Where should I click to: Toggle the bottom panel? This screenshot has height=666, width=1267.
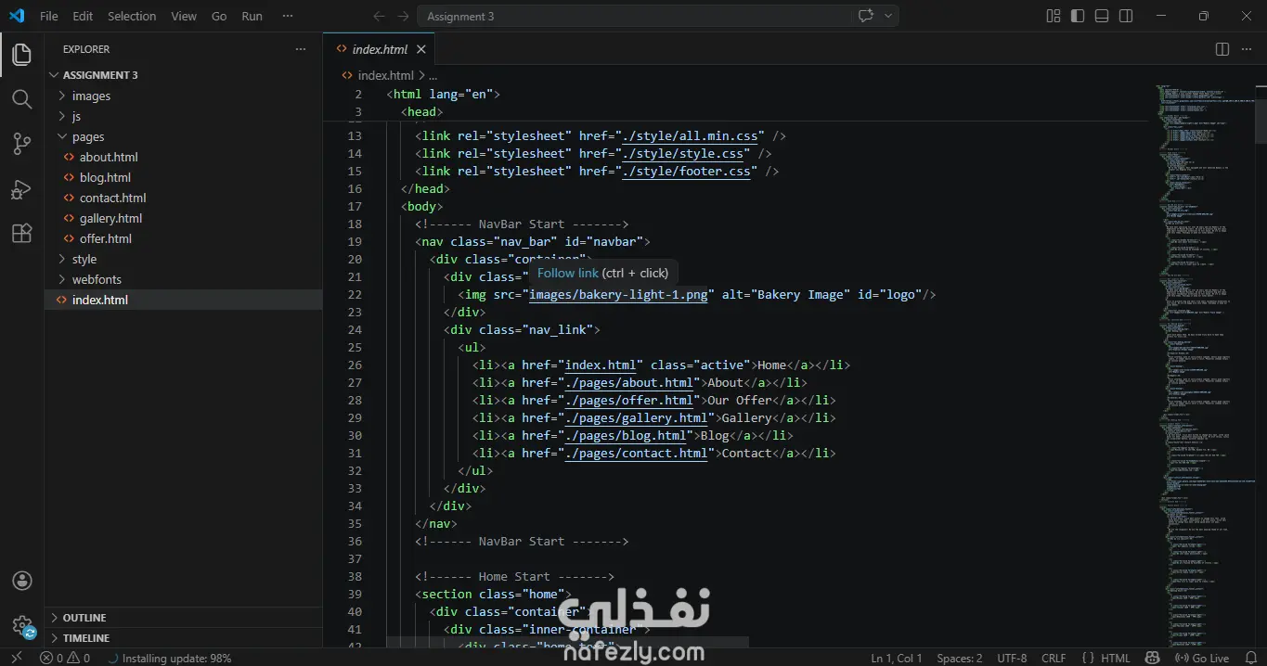[x=1102, y=16]
